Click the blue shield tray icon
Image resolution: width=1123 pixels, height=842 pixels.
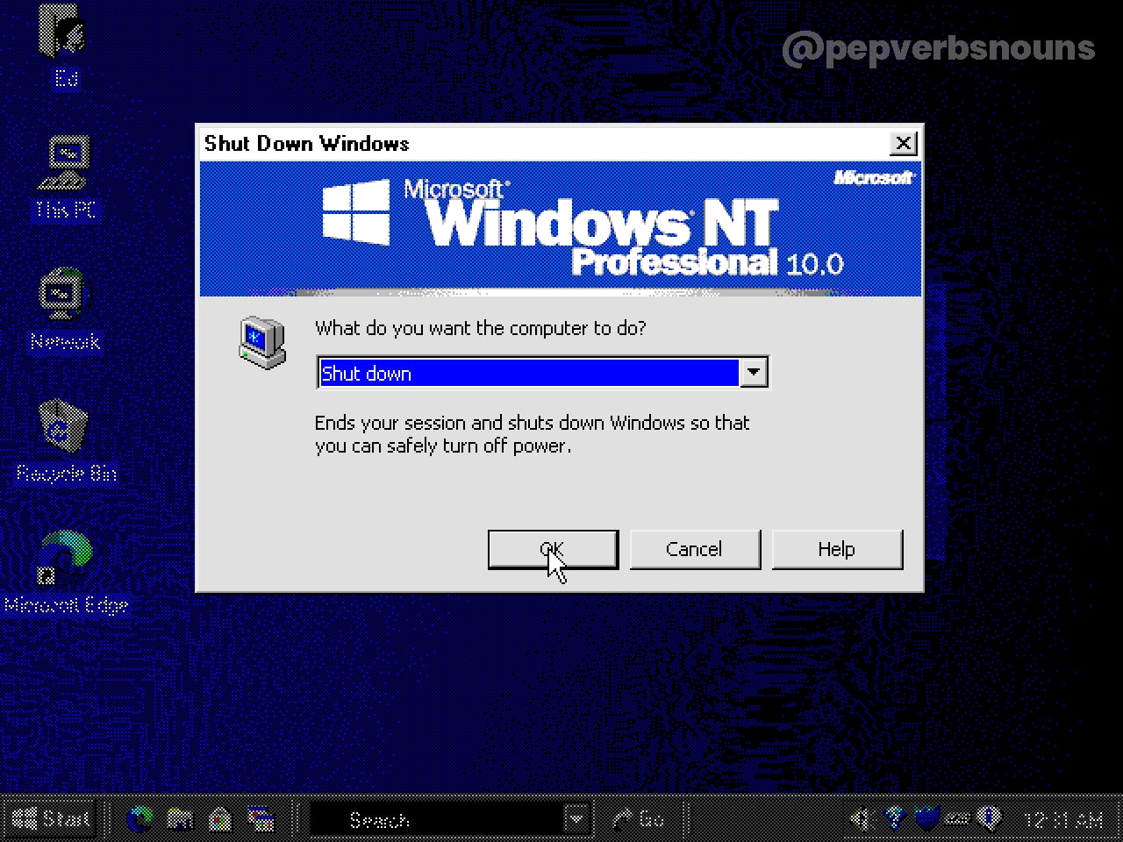click(x=926, y=819)
